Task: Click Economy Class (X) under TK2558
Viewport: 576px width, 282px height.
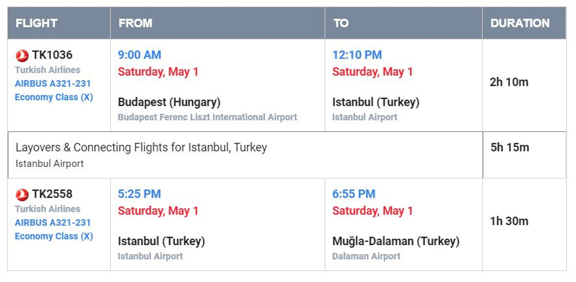Action: (54, 237)
